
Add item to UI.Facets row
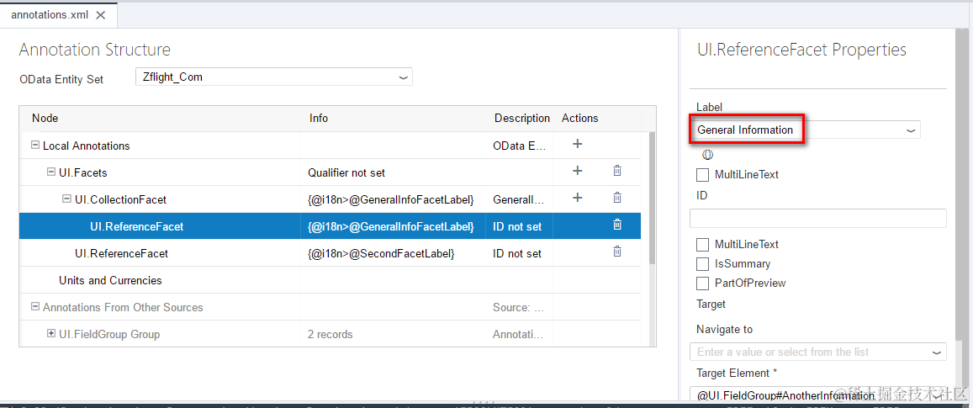577,171
